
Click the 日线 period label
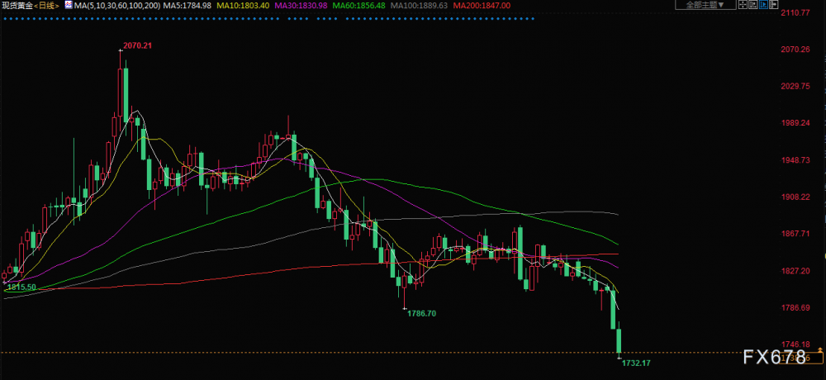tap(45, 5)
